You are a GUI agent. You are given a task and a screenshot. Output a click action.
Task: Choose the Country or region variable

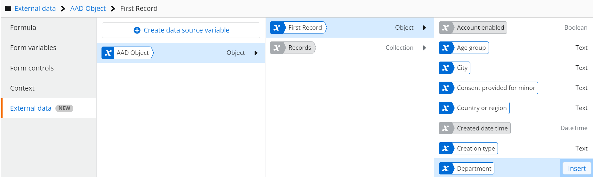coord(474,108)
